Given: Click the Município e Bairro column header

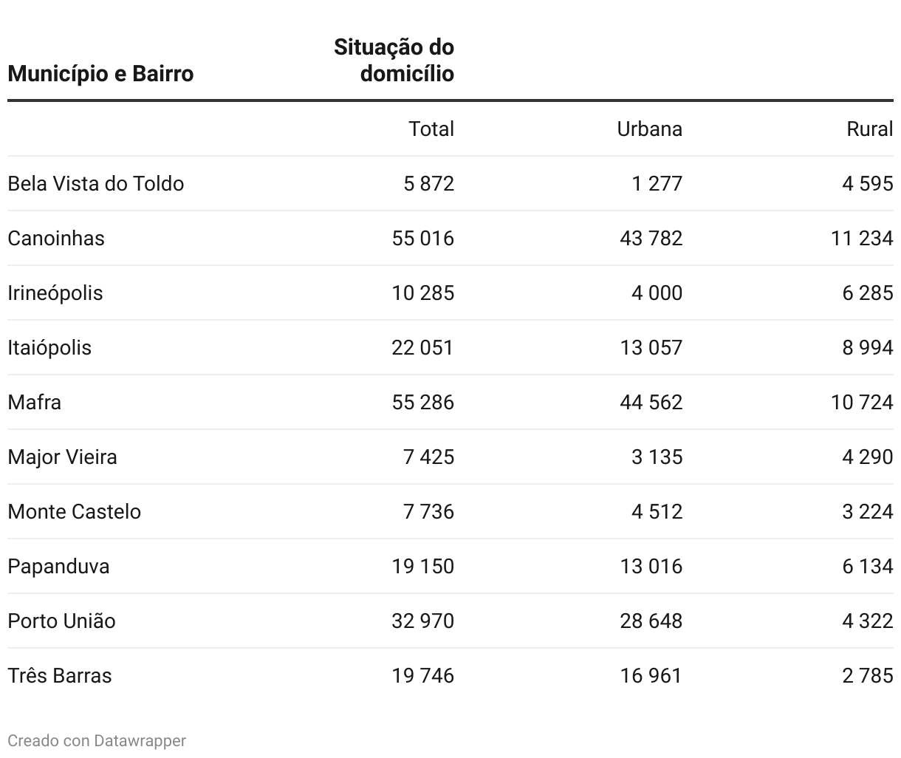Looking at the screenshot, I should 100,74.
